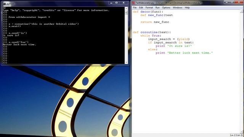Click 'def decor(func):' line in editor
The height and width of the screenshot is (137, 244).
coord(148,12)
